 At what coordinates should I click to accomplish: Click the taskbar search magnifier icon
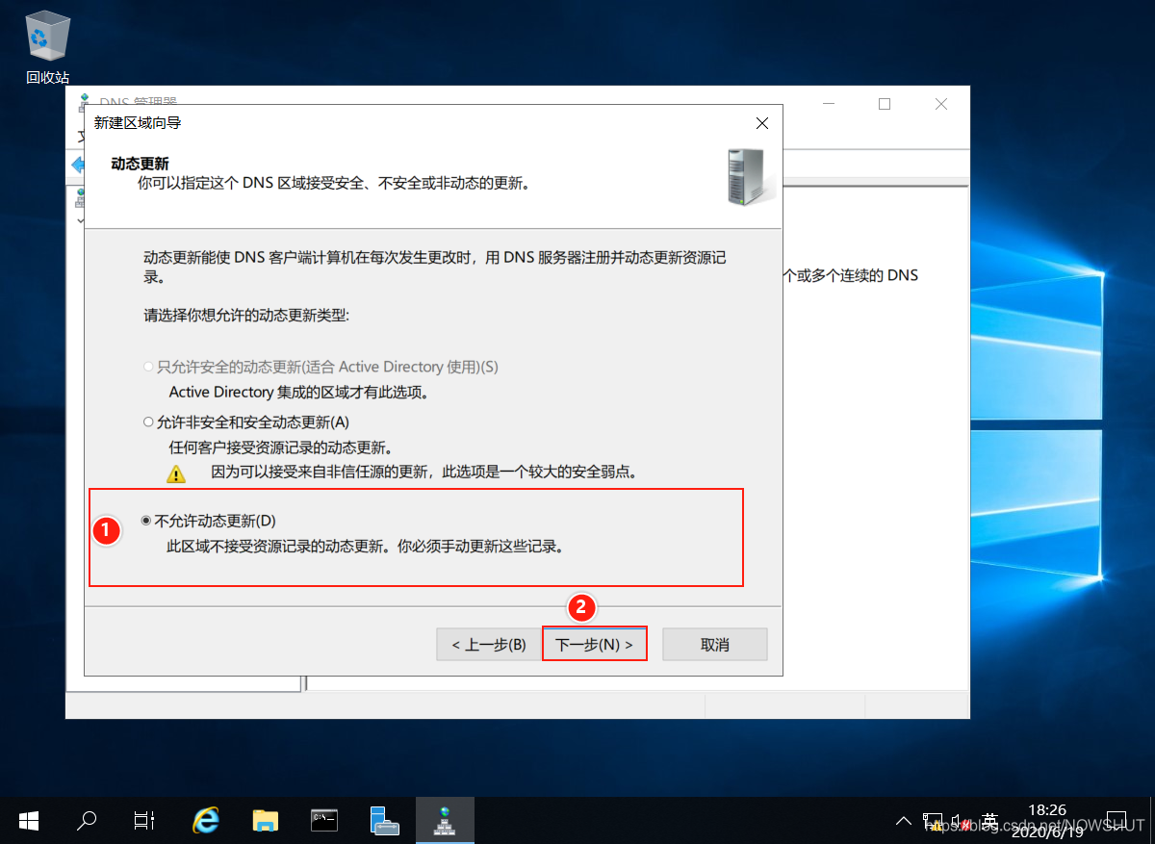87,820
